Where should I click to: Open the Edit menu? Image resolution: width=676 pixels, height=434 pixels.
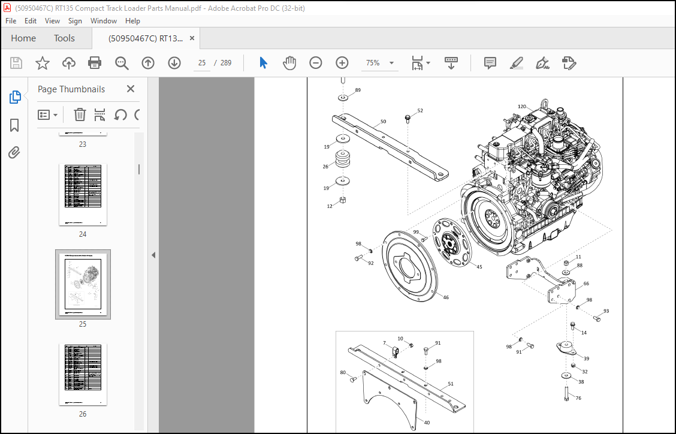click(x=30, y=21)
